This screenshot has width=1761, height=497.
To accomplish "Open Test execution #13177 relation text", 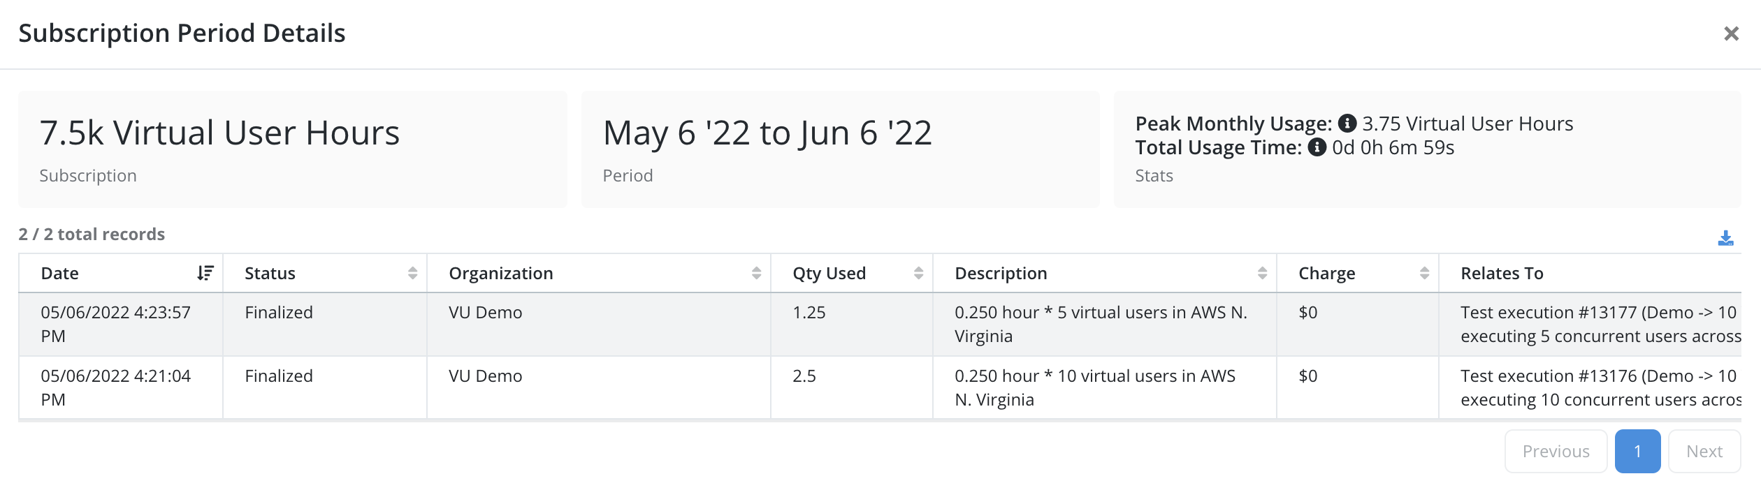I will tap(1600, 325).
